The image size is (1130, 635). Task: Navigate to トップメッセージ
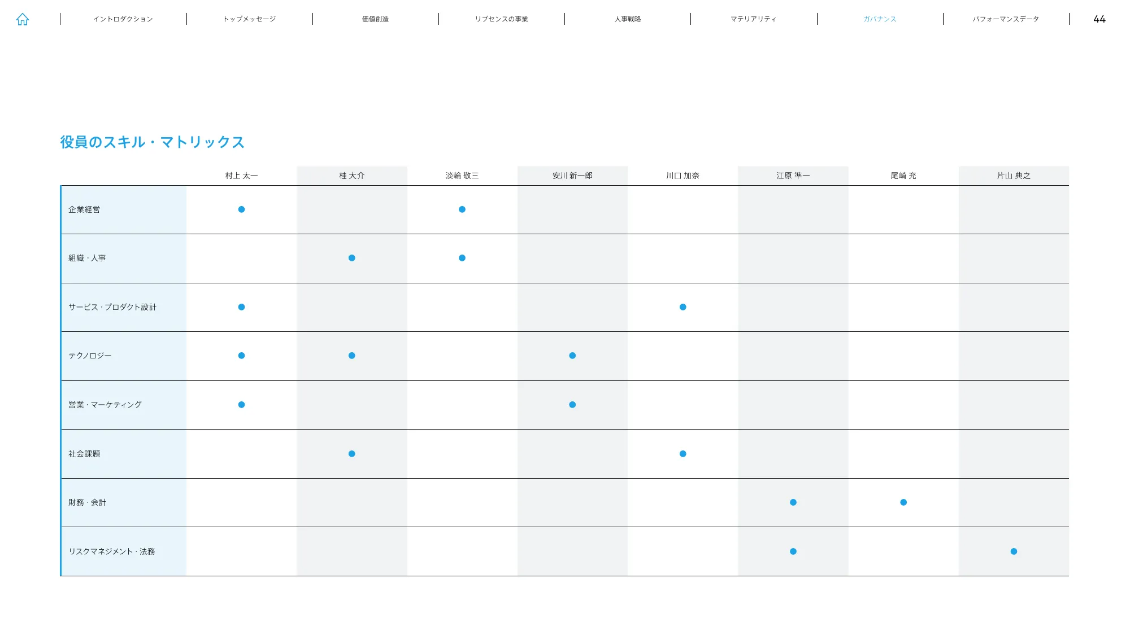(250, 19)
